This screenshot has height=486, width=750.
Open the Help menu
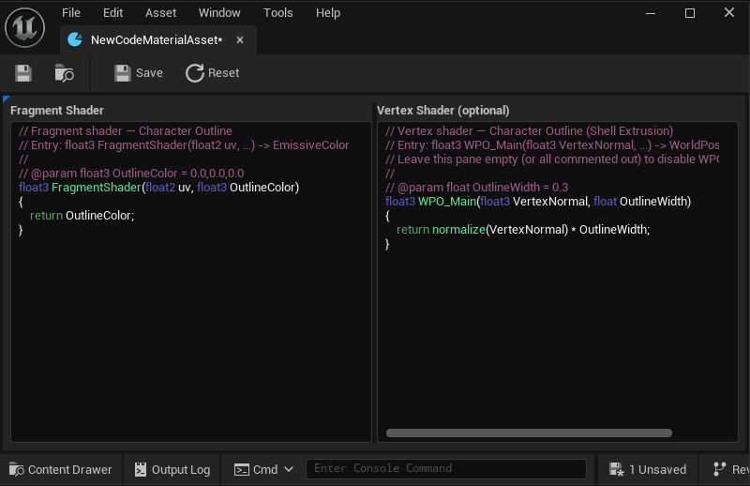click(328, 13)
